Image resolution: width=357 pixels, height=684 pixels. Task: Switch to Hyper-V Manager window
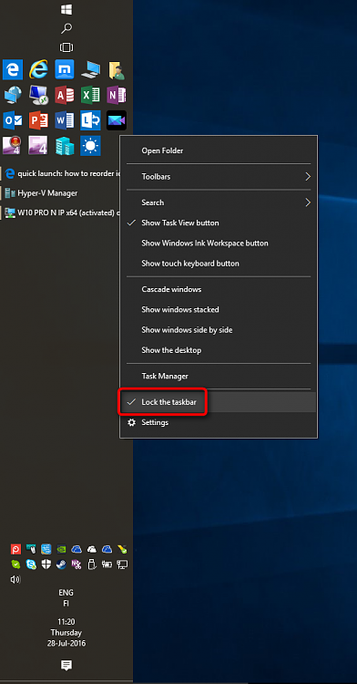click(61, 192)
